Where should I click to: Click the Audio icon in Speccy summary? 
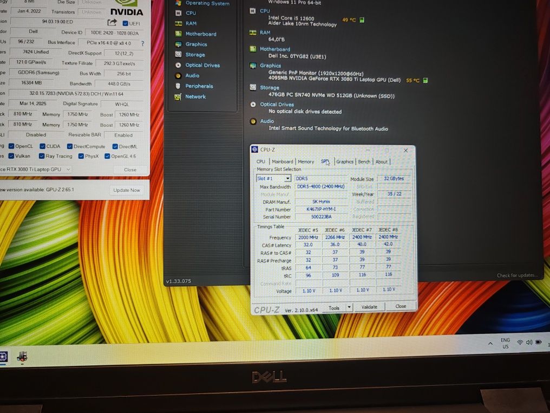[x=253, y=121]
